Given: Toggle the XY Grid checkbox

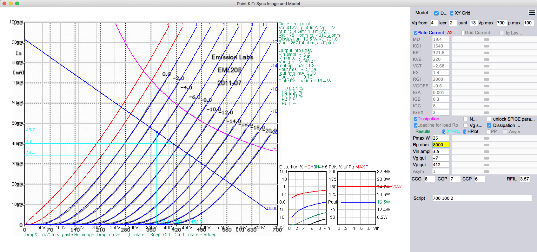Looking at the screenshot, I should [x=452, y=13].
